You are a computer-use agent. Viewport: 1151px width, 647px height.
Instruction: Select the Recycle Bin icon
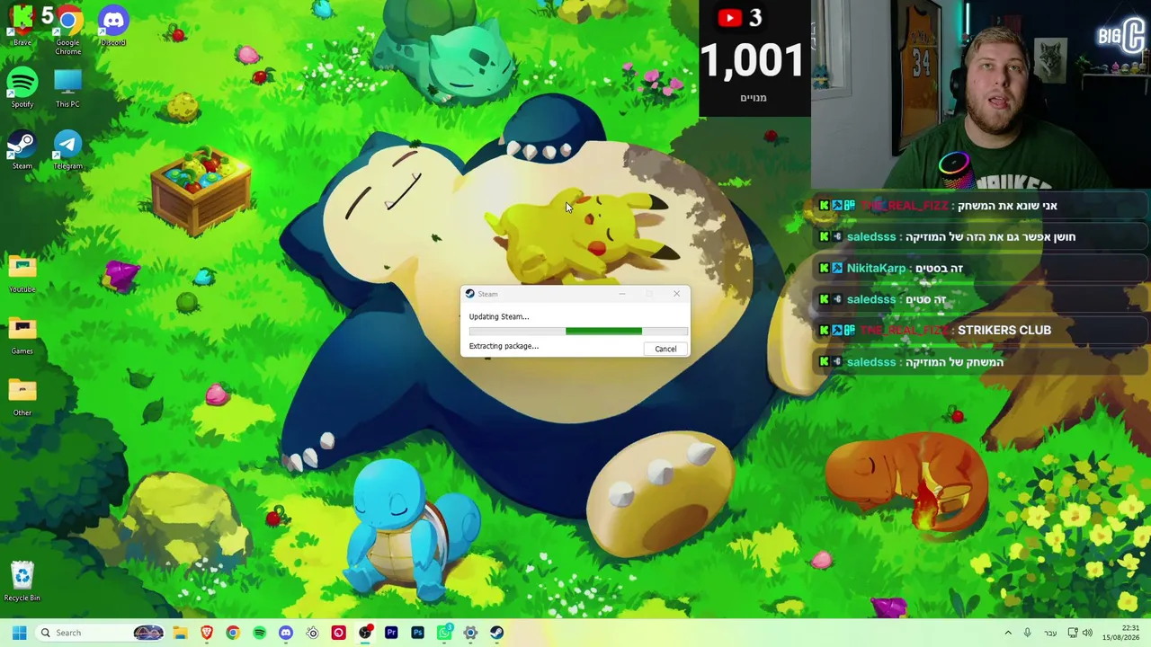pos(22,581)
